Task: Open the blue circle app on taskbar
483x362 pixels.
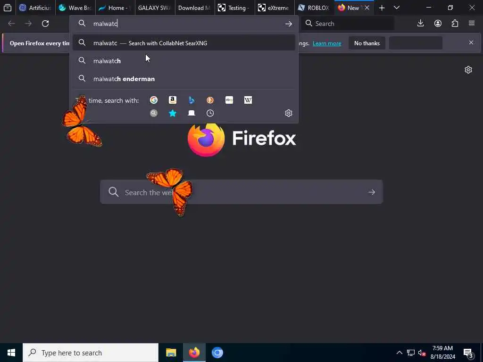Action: point(217,353)
